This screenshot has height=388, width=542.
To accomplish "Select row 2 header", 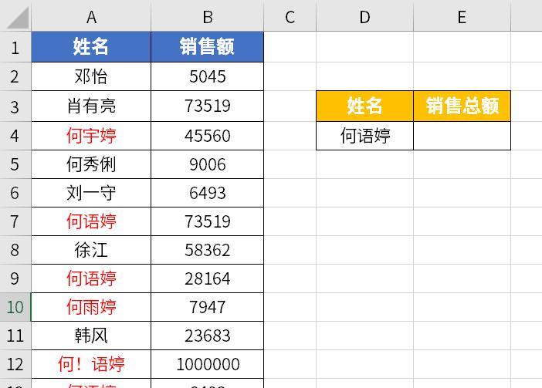I will pos(15,76).
